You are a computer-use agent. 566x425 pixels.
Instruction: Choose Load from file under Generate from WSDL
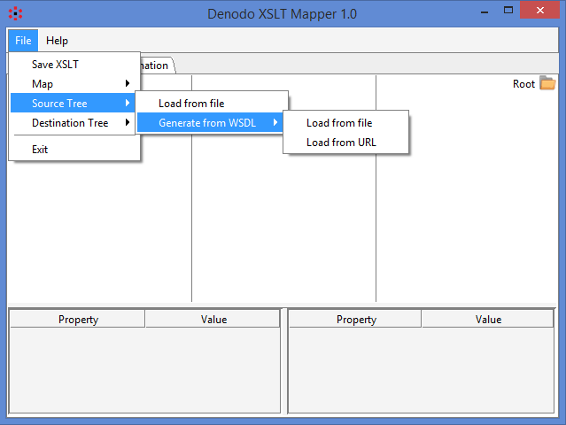tap(345, 123)
